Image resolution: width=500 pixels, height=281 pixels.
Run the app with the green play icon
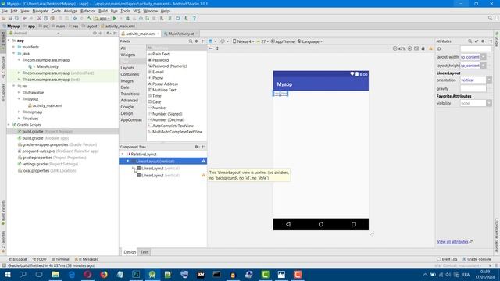click(x=115, y=19)
